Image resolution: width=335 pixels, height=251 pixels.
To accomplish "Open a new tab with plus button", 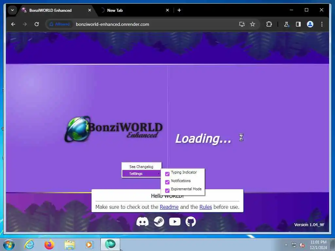I will tap(179, 10).
